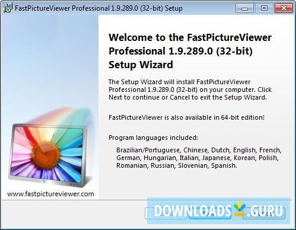
Task: Click the DOWNLOADS watermark text
Action: [x=193, y=211]
